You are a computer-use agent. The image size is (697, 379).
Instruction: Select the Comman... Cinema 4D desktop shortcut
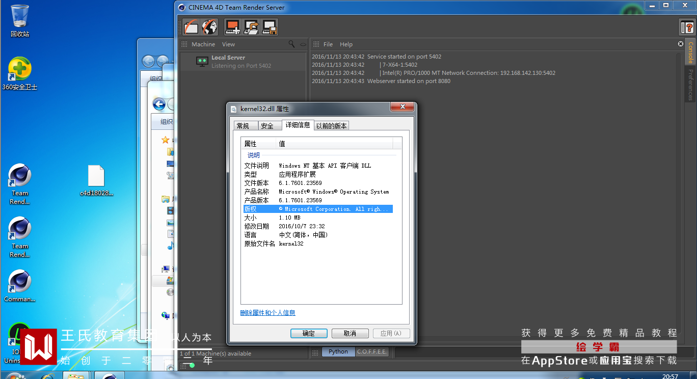pyautogui.click(x=20, y=286)
